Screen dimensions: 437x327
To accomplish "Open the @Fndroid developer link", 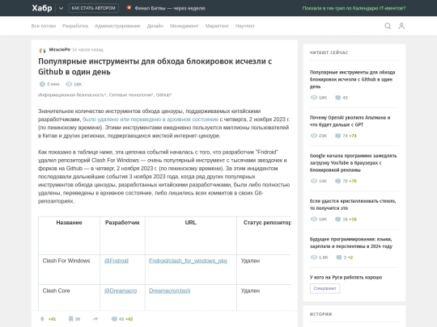I will pyautogui.click(x=117, y=261).
